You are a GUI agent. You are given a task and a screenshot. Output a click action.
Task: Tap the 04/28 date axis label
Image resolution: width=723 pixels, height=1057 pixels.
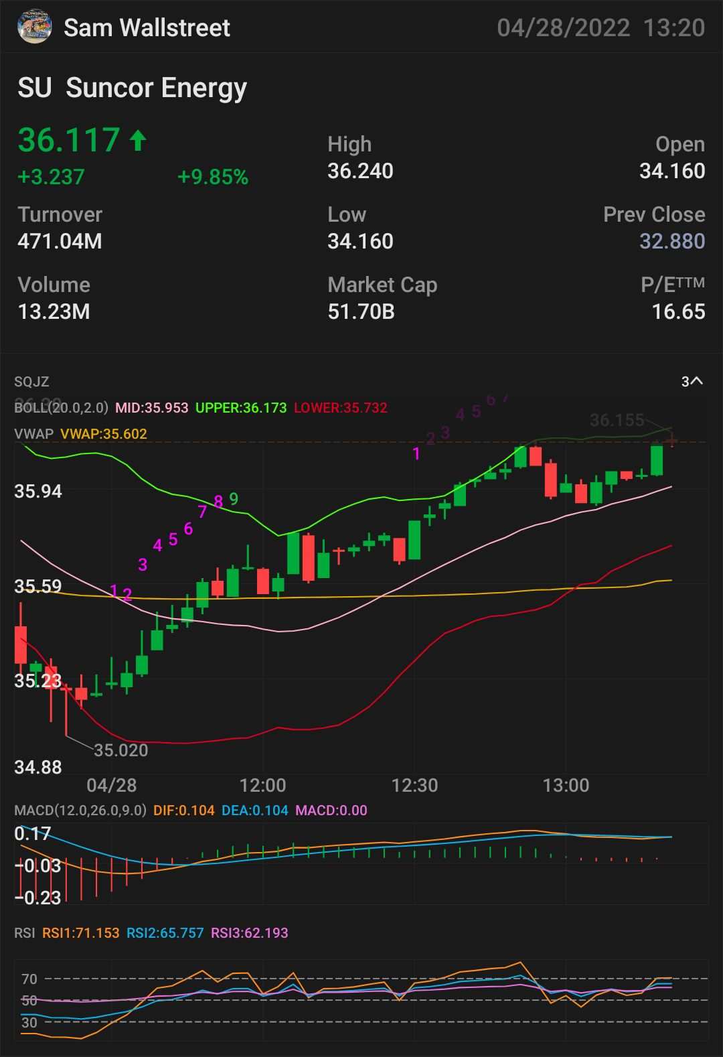[x=112, y=785]
